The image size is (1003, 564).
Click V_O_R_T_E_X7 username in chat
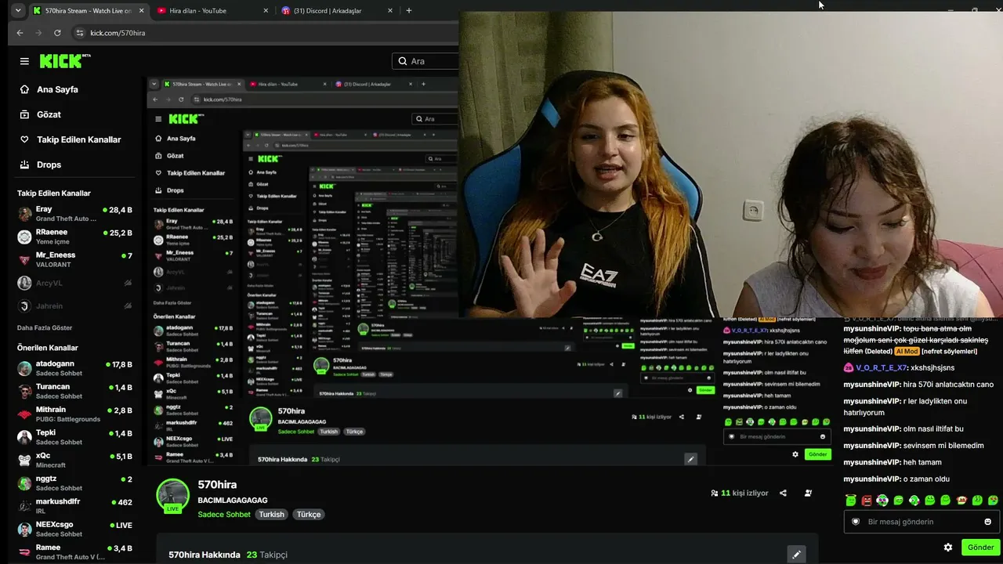click(881, 367)
